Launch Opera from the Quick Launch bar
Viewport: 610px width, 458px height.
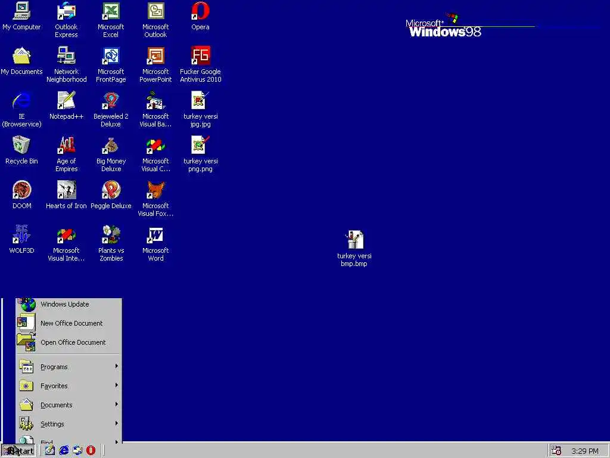coord(91,451)
